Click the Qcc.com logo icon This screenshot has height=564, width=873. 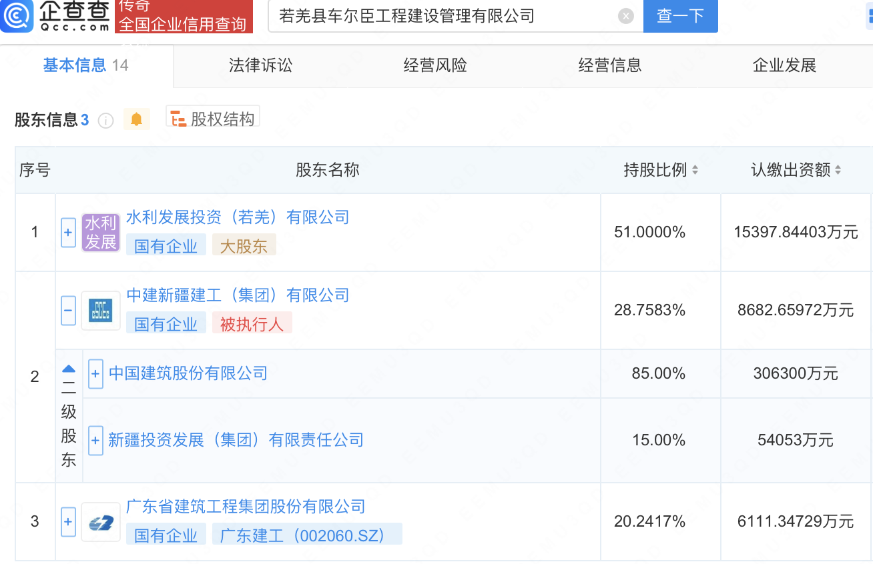[16, 16]
